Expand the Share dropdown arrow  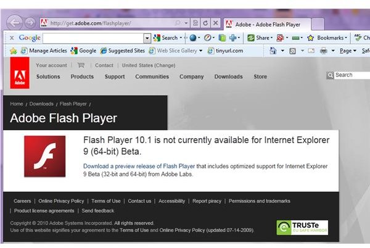(x=271, y=38)
